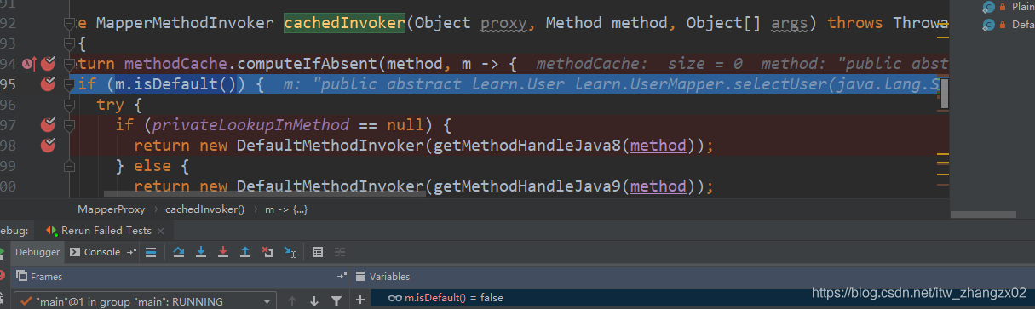Image resolution: width=1035 pixels, height=309 pixels.
Task: Click the Defa class entry in right panel
Action: pos(1009,25)
